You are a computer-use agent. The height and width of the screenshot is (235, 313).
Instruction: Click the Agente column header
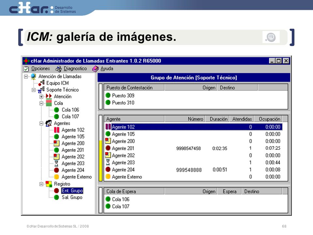134,119
